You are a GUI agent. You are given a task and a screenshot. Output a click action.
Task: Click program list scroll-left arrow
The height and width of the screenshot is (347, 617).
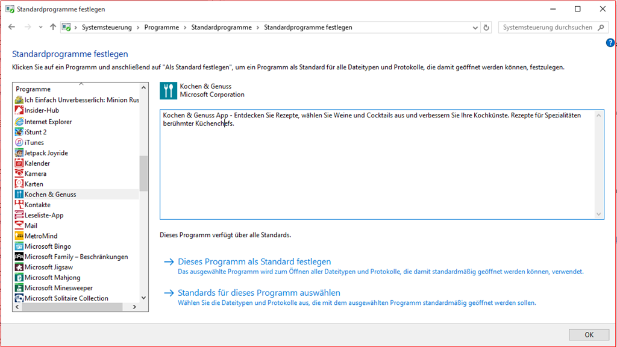[x=17, y=307]
